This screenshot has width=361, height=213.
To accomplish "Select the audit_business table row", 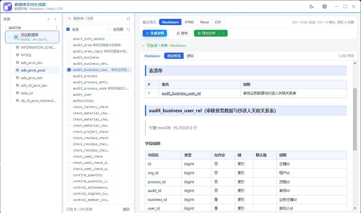I will [x=99, y=57].
